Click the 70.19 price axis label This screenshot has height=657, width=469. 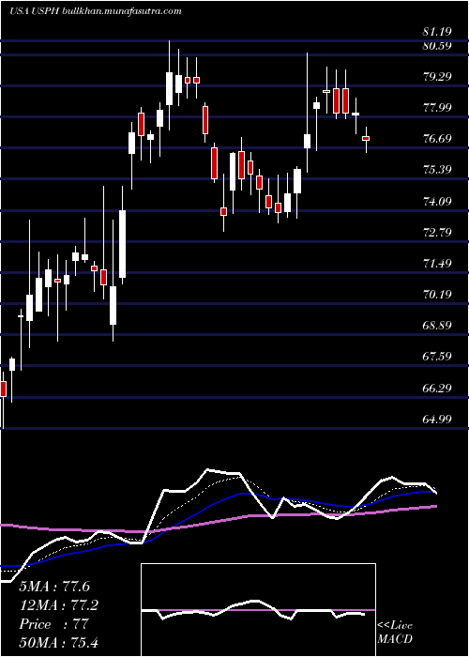pos(437,295)
